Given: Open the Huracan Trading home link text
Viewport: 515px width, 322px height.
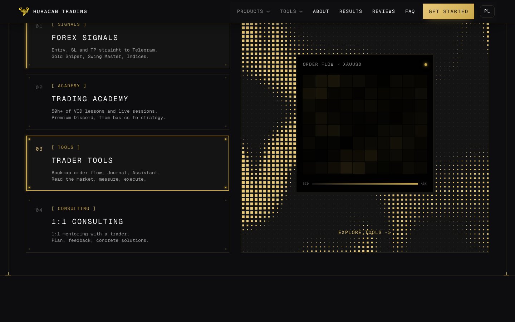Looking at the screenshot, I should coord(60,11).
